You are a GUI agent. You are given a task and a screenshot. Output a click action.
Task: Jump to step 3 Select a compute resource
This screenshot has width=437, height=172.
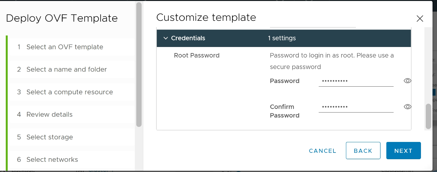[x=70, y=92]
